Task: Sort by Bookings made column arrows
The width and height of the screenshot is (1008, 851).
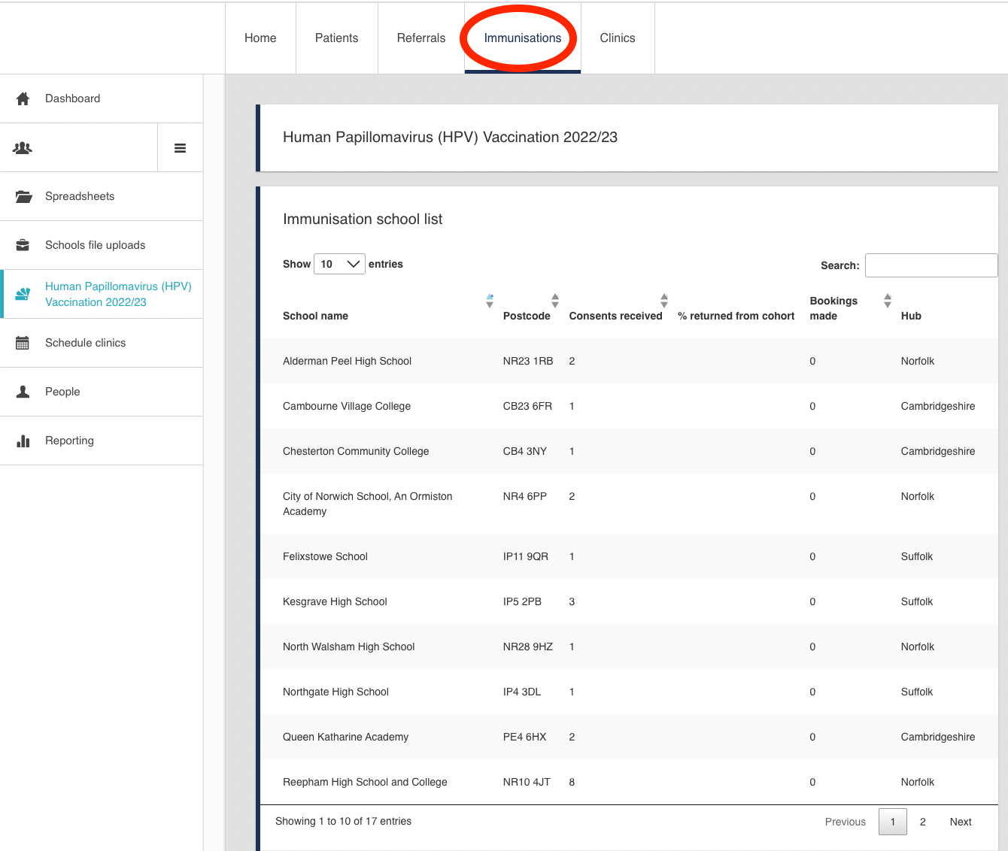Action: 888,301
